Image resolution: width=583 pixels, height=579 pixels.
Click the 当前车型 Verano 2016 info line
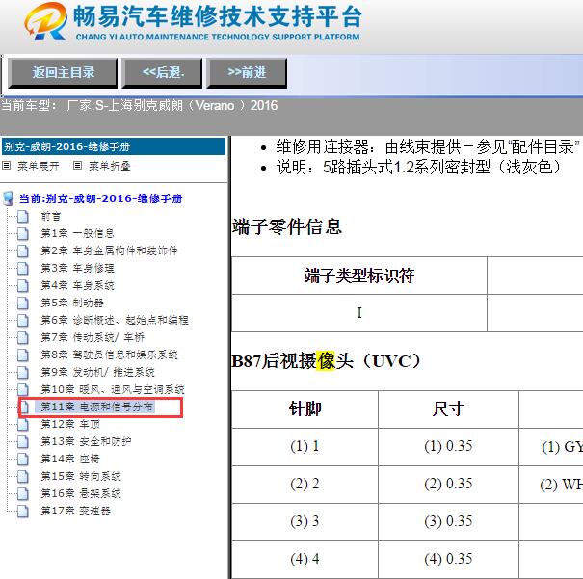point(140,106)
